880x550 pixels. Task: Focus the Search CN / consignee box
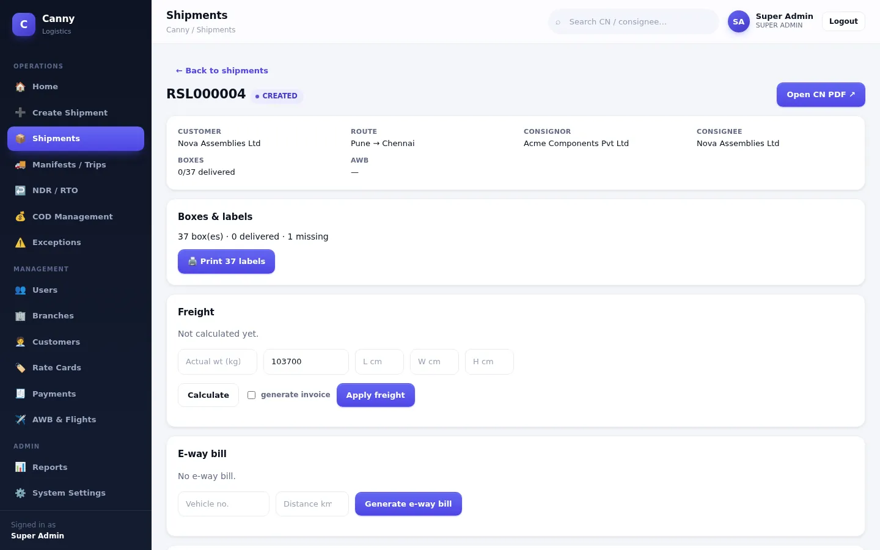tap(634, 21)
